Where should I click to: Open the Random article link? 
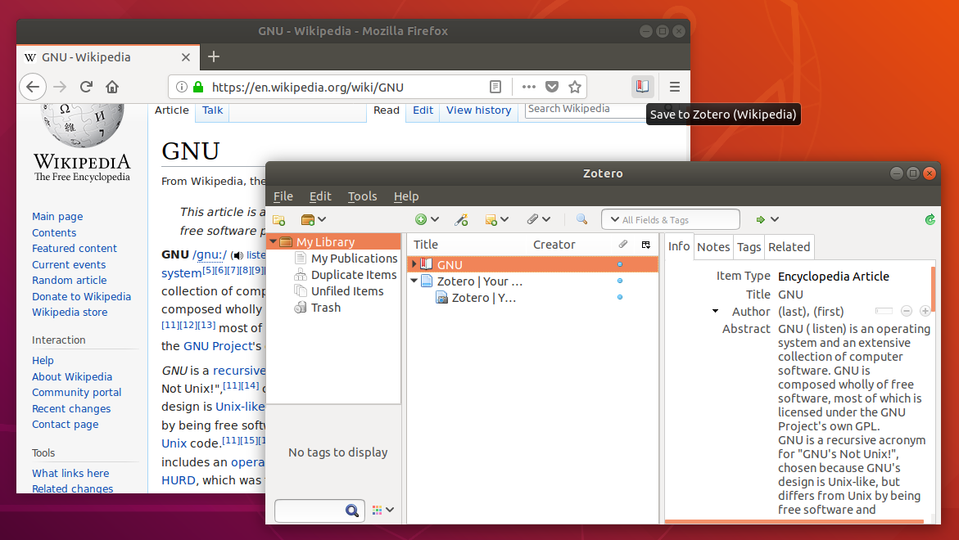[x=69, y=280]
